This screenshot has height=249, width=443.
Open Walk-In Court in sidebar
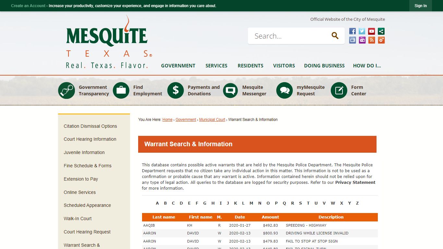pos(78,219)
